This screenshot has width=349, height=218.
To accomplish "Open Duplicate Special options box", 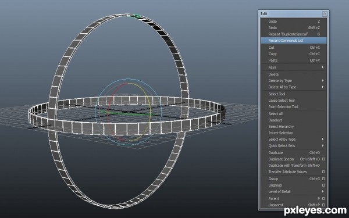I will tap(323, 159).
